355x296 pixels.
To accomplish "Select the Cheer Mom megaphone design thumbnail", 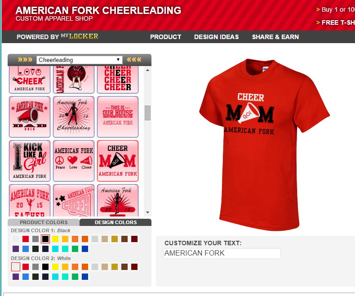I will [118, 161].
